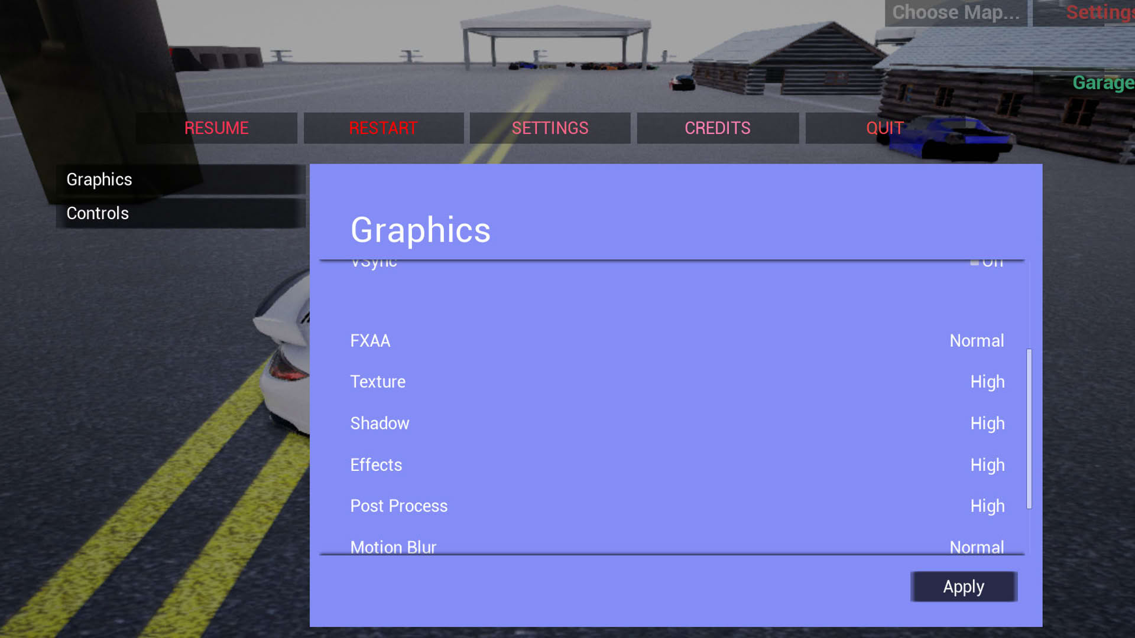The height and width of the screenshot is (638, 1135).
Task: Change the Effects quality High value
Action: (x=987, y=465)
